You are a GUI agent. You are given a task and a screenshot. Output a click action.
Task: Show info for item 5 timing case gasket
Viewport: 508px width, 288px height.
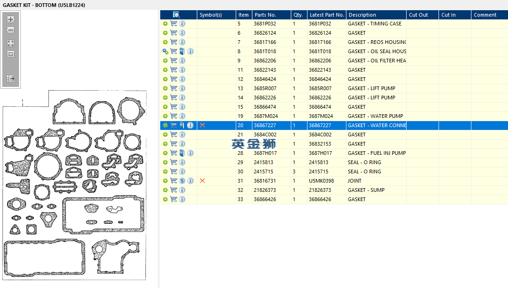click(182, 24)
